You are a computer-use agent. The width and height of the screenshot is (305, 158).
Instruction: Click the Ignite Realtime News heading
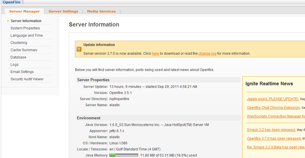(269, 84)
